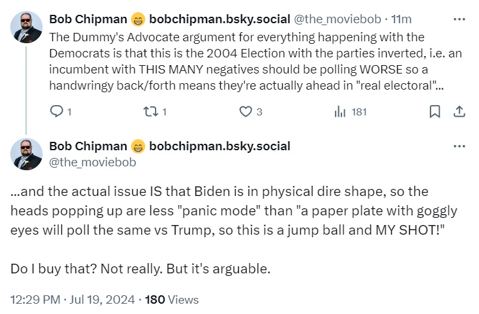This screenshot has height=314, width=479.
Task: Reply to the first tweet
Action: coord(57,112)
